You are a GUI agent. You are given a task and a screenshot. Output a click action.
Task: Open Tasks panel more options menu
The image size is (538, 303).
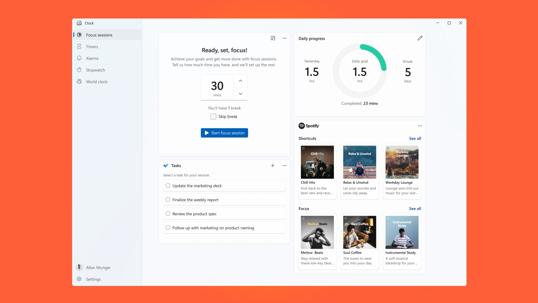284,166
